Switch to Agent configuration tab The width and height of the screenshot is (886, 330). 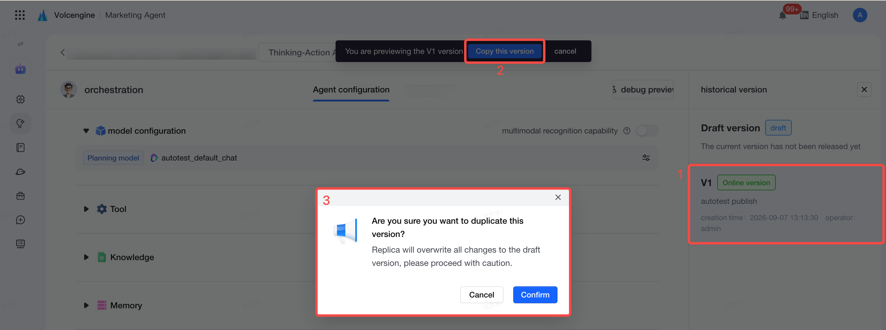click(x=351, y=90)
